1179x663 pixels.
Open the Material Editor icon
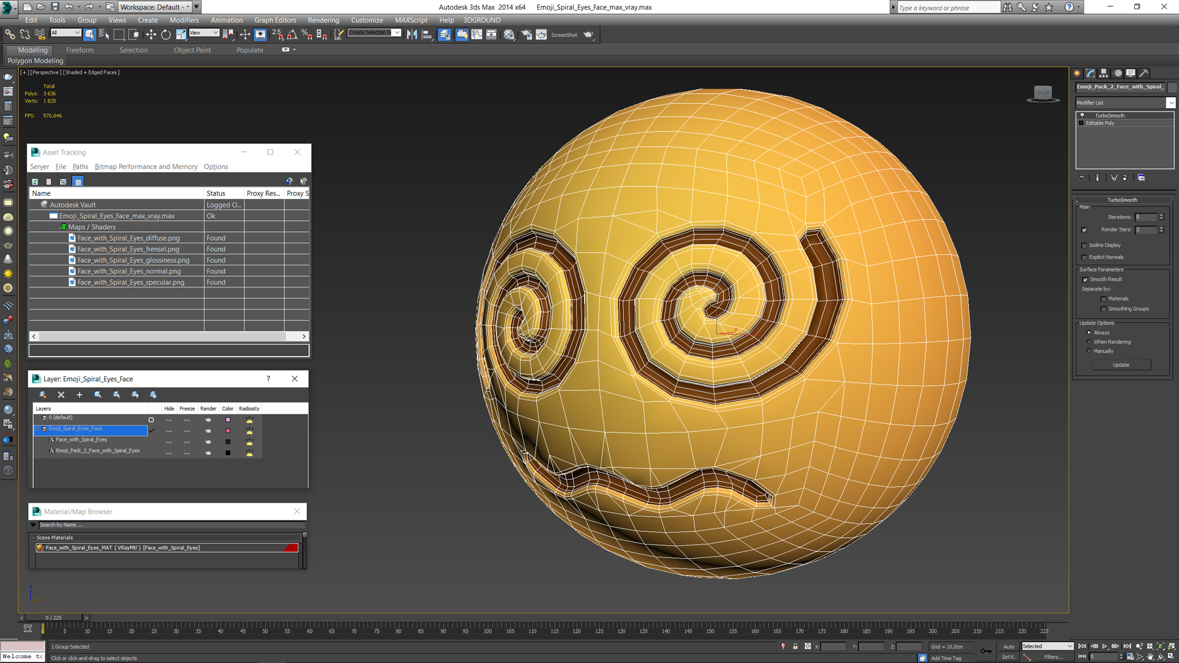click(x=509, y=35)
